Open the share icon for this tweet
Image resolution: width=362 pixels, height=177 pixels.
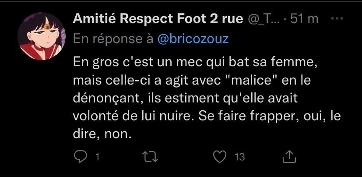290,157
